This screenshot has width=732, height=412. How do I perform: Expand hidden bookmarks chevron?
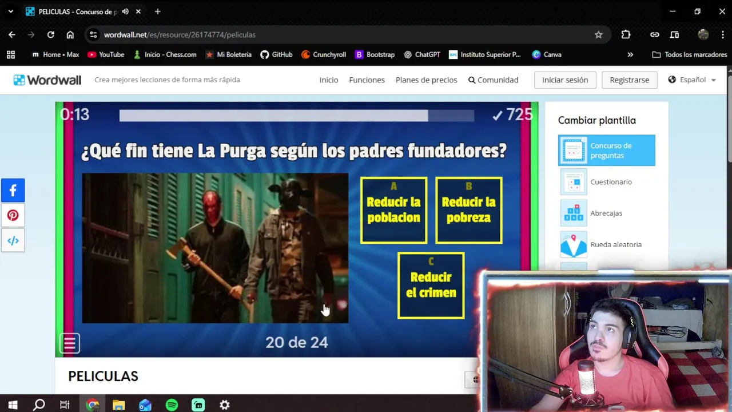(630, 54)
